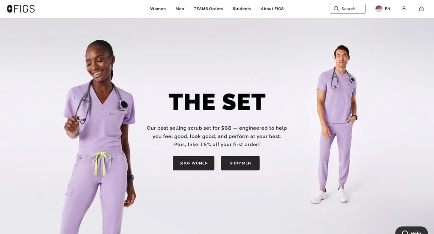Open the shopping bag icon

(421, 9)
